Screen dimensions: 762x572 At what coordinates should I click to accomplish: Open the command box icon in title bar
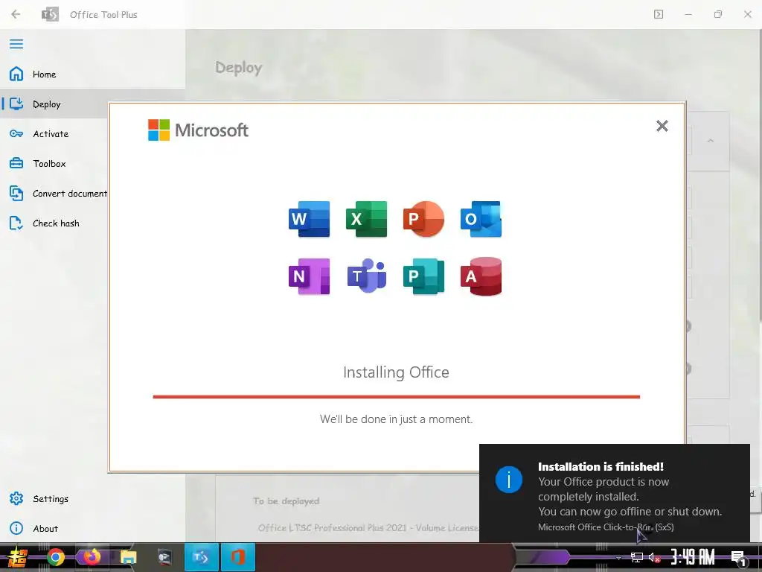(659, 14)
